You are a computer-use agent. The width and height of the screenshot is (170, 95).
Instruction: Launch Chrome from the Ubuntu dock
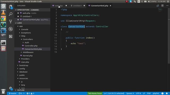click(3, 19)
